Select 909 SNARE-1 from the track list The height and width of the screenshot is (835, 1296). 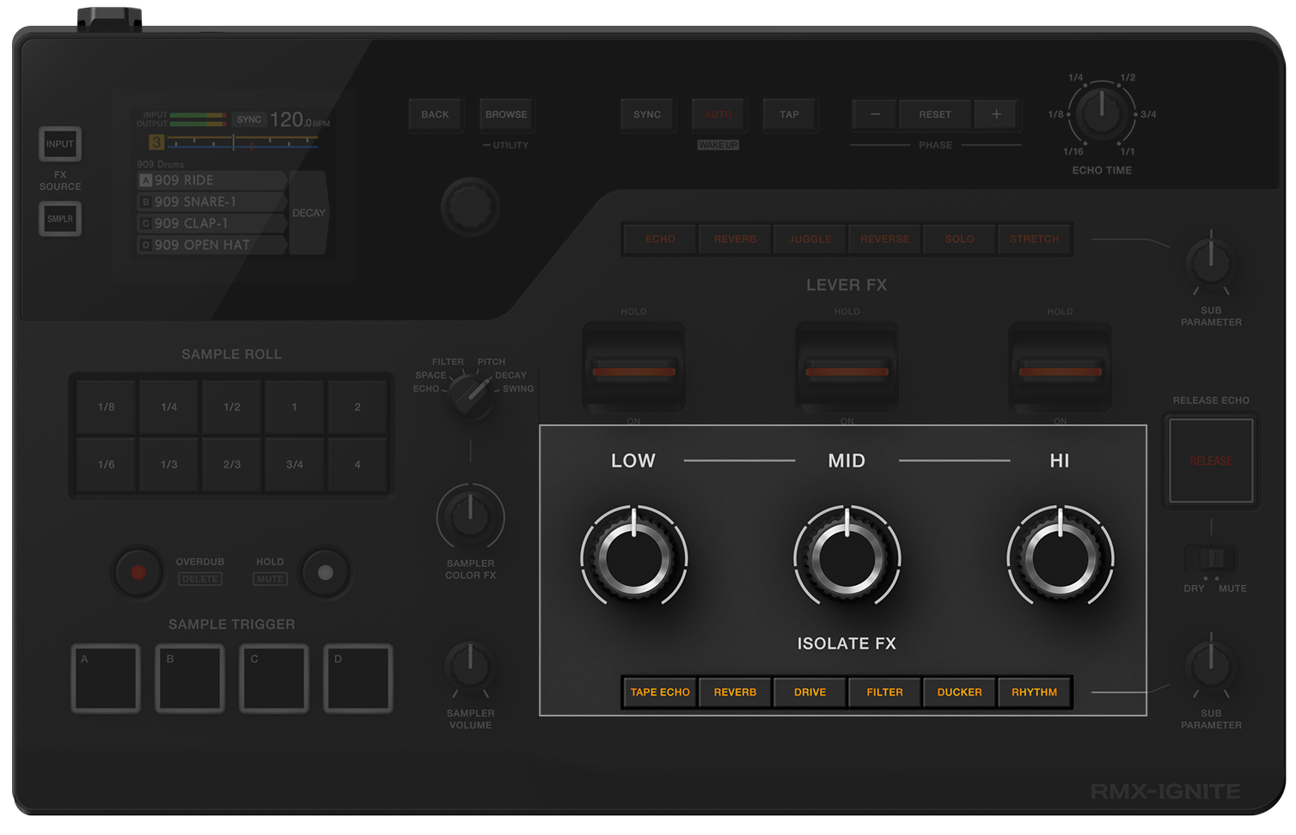click(x=212, y=201)
